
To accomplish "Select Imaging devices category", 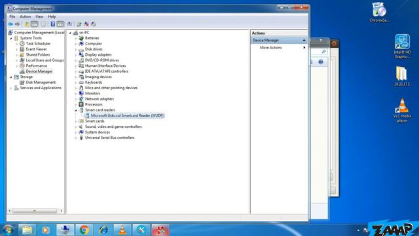I will (98, 77).
